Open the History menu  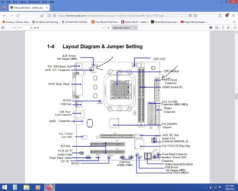click(23, 2)
